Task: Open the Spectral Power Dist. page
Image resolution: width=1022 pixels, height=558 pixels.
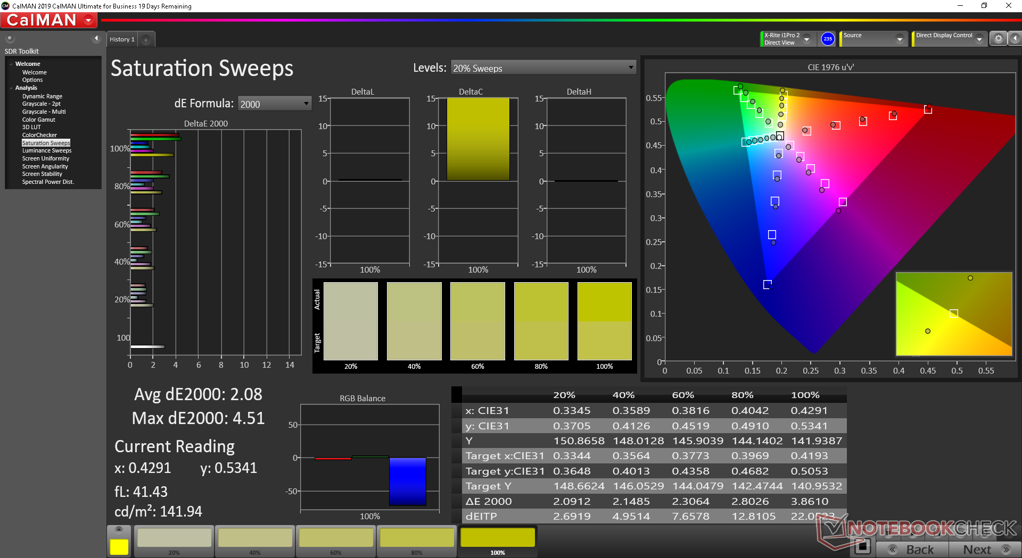Action: click(48, 182)
